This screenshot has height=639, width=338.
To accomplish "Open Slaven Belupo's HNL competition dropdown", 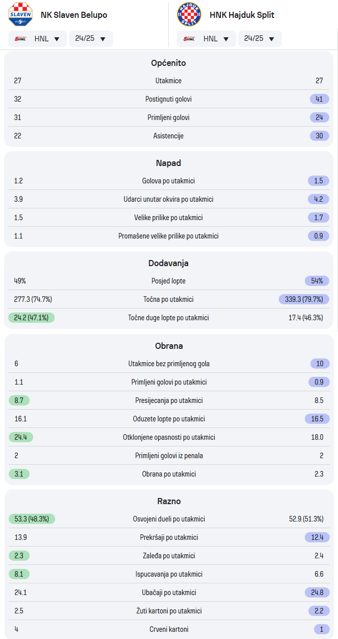I will (37, 39).
